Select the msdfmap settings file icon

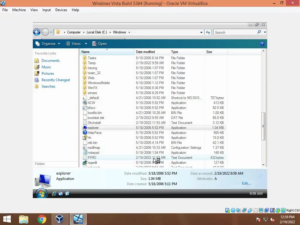85,148
